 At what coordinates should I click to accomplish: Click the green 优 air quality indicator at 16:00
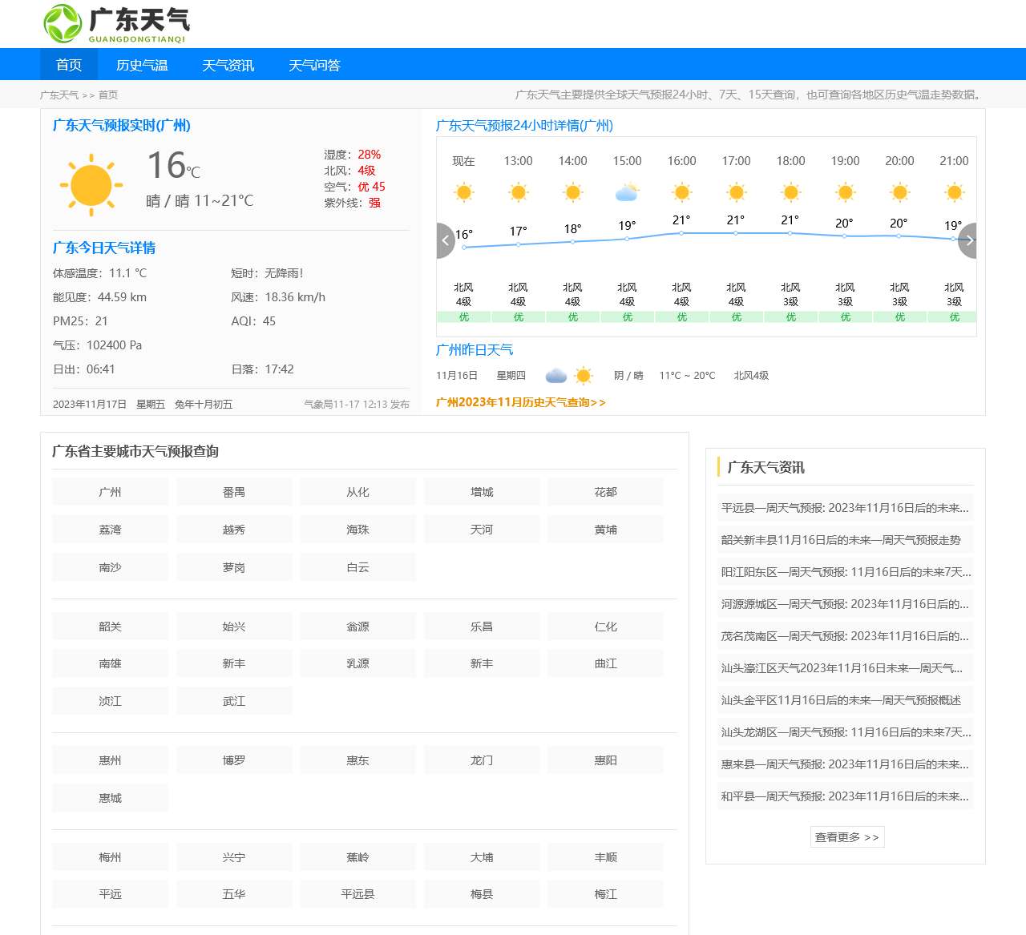coord(681,316)
